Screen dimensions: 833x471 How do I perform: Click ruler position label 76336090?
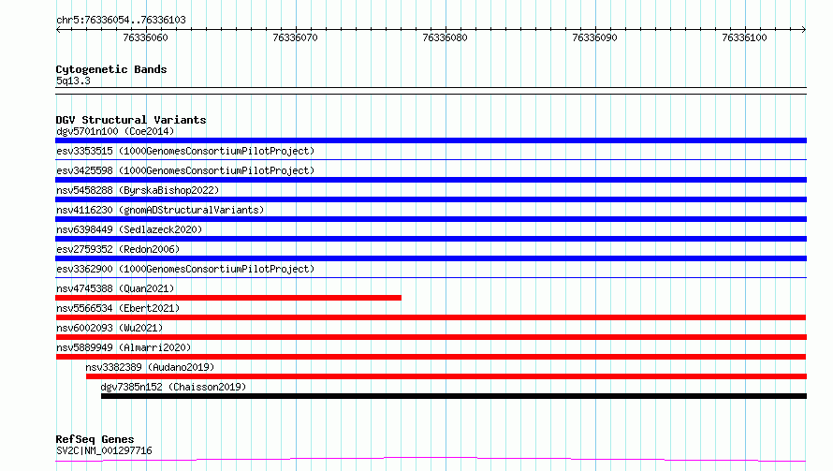[594, 37]
